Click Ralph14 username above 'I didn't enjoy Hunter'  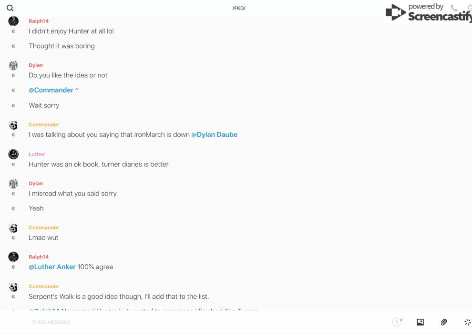coord(39,21)
